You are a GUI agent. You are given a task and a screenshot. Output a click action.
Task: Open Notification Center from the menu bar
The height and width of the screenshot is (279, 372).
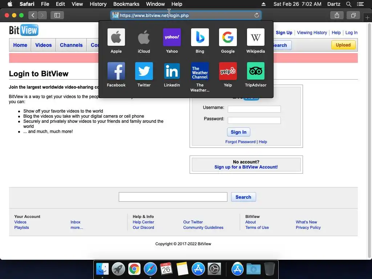point(360,4)
